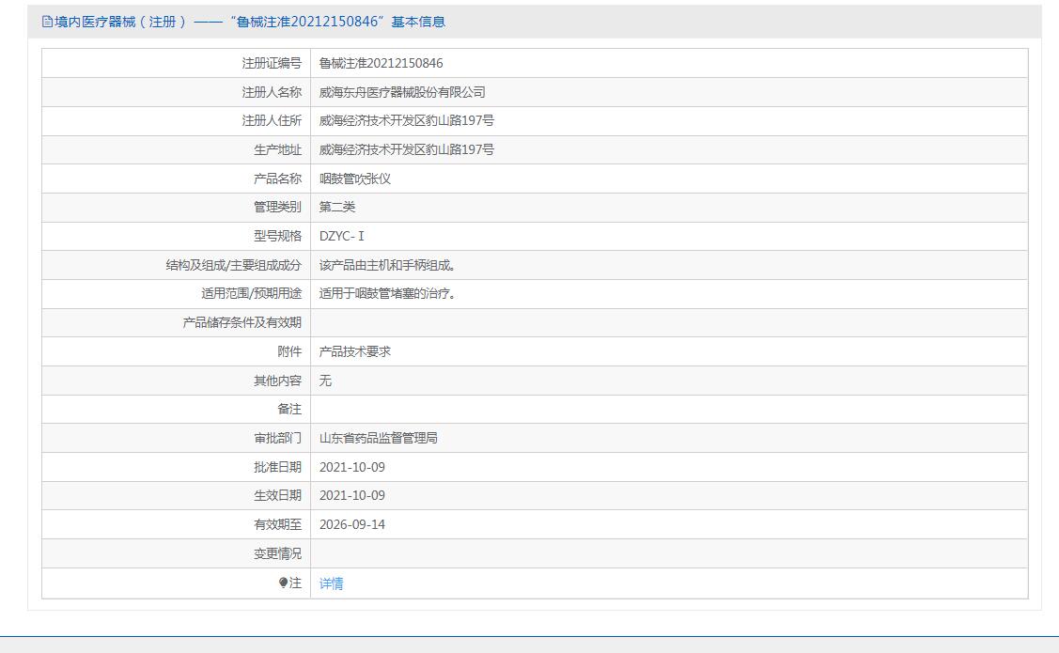Click the 结构及组成/主要组成成分 label

click(x=234, y=265)
